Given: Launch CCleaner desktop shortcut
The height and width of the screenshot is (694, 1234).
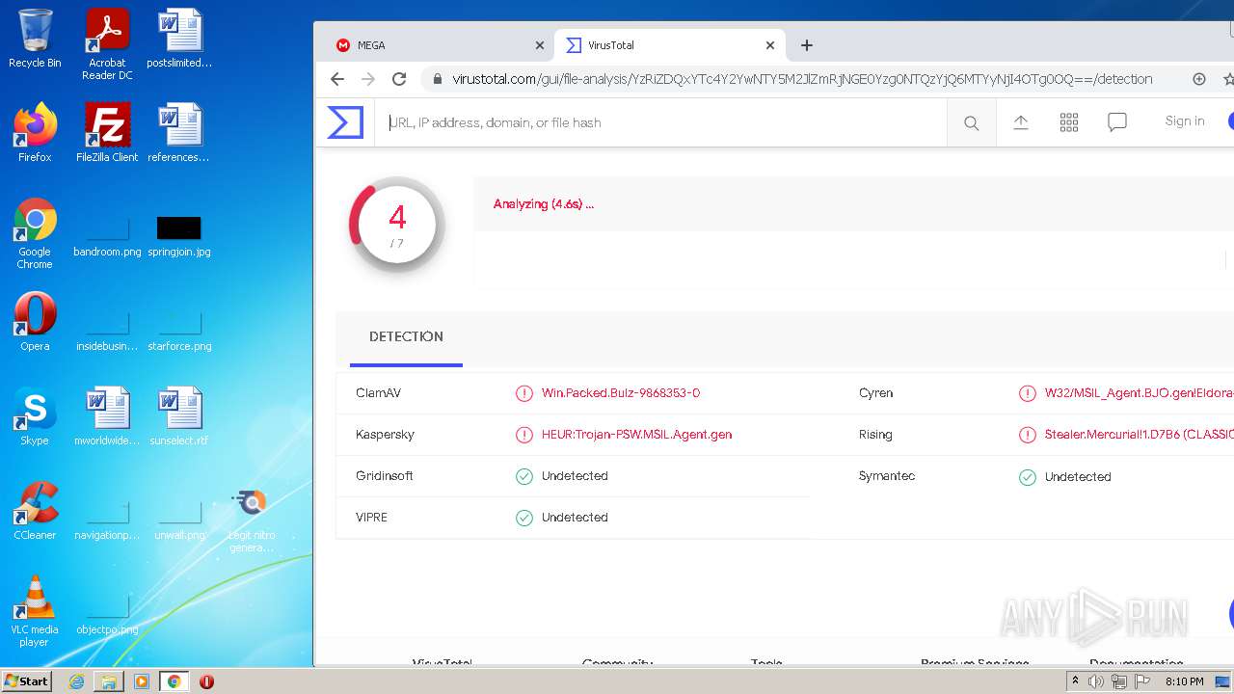Looking at the screenshot, I should coord(35,511).
